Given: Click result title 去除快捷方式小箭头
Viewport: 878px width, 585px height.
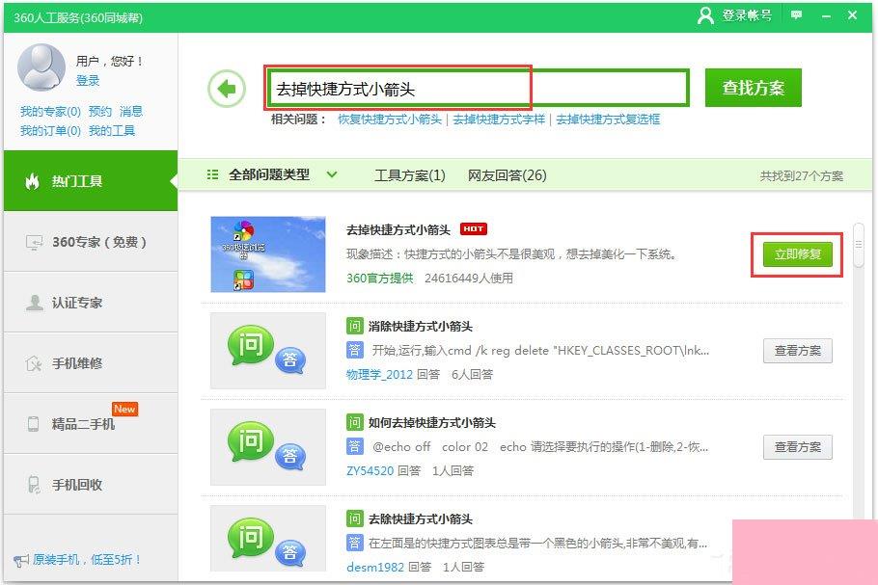Looking at the screenshot, I should 421,519.
